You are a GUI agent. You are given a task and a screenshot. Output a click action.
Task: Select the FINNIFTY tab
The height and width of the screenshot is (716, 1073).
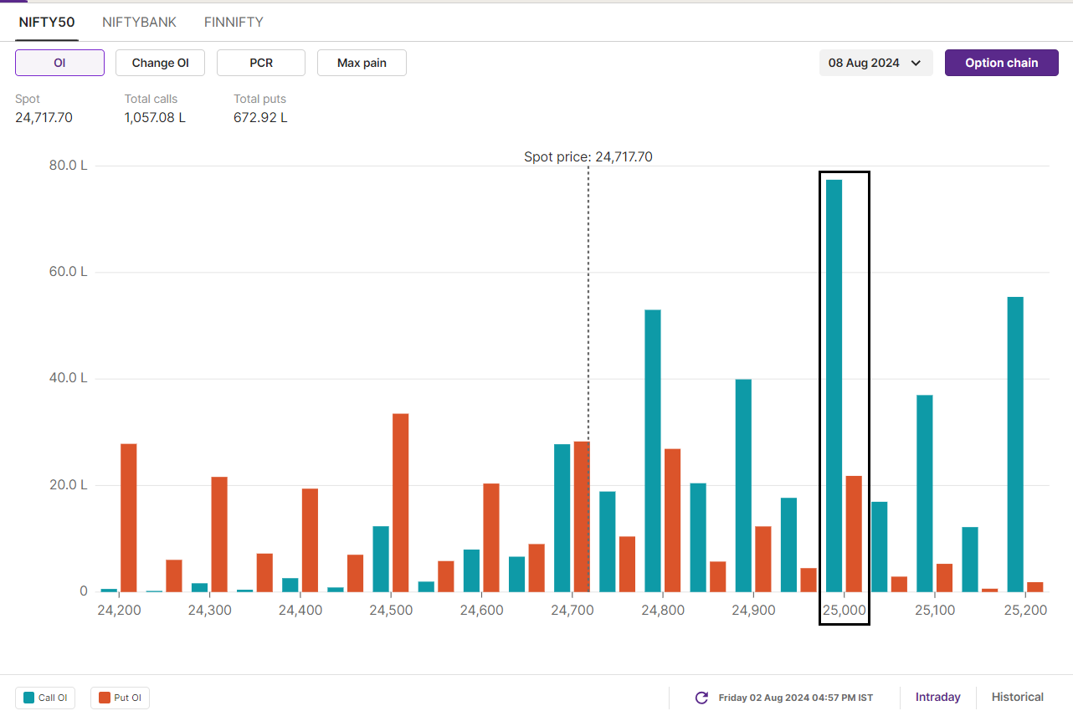click(x=234, y=23)
